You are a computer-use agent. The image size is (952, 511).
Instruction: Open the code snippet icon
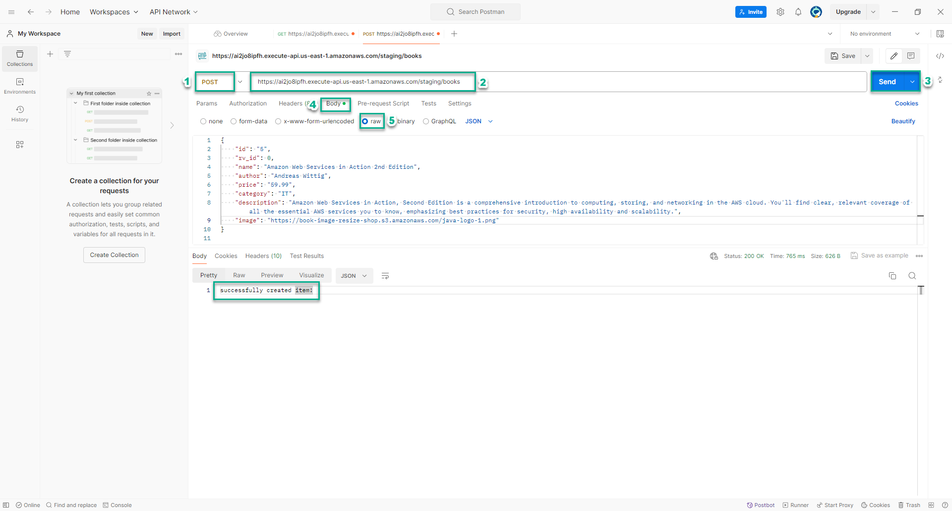point(940,56)
